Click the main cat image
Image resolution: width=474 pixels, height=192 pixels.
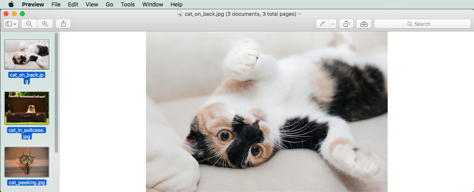pos(267,112)
